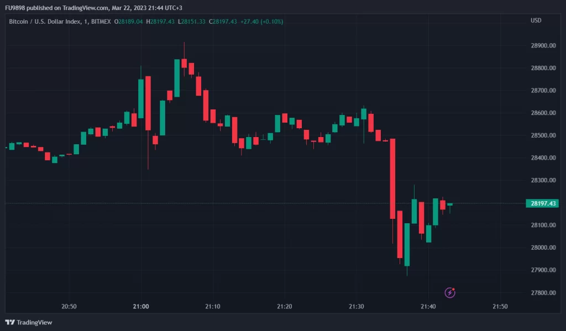Click the 28500.00 price scale label
566x331 pixels.
542,135
